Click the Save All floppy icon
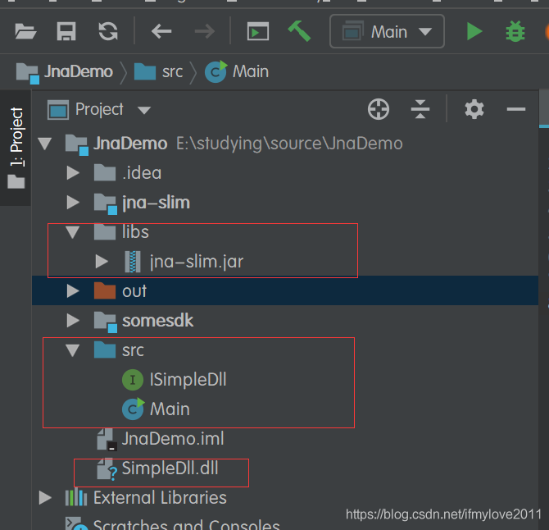 coord(66,31)
